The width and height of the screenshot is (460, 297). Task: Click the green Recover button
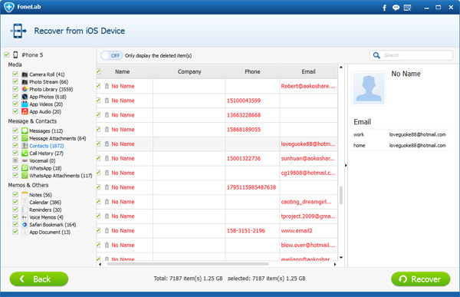pos(420,279)
